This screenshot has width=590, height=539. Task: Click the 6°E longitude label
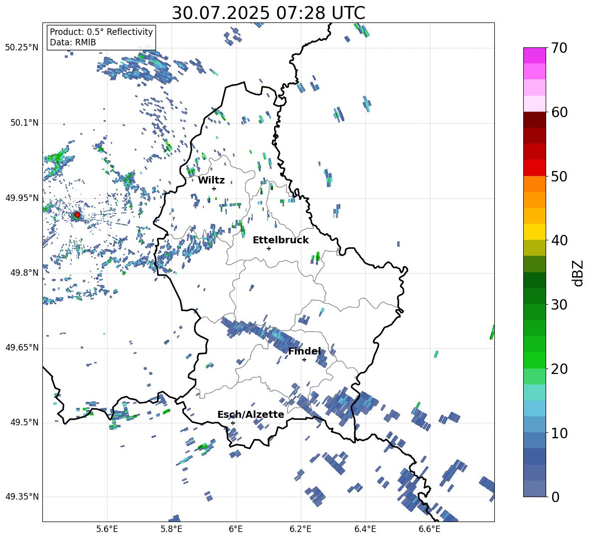[236, 529]
